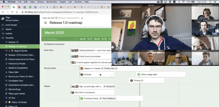Click the Wi-Fi status icon
Screen dimensions: 219x107
coord(183,2)
